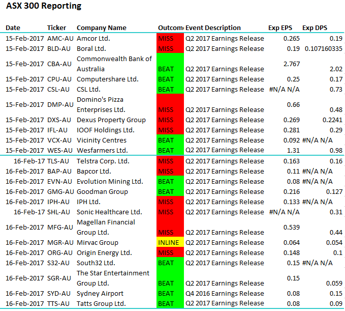The image size is (345, 311).
Task: Select company cell Telstra Corp. Ltd.
Action: (103, 161)
